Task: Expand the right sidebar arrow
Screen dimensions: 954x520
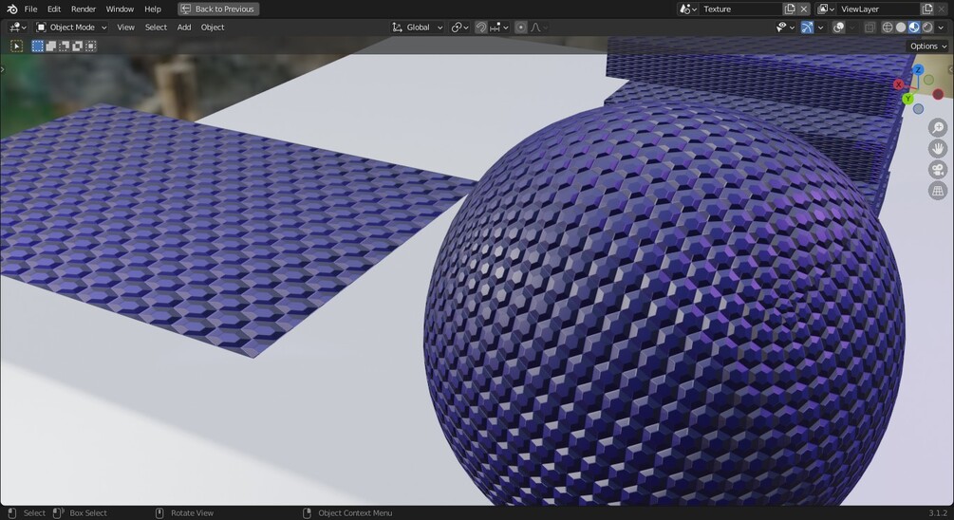Action: pyautogui.click(x=951, y=69)
